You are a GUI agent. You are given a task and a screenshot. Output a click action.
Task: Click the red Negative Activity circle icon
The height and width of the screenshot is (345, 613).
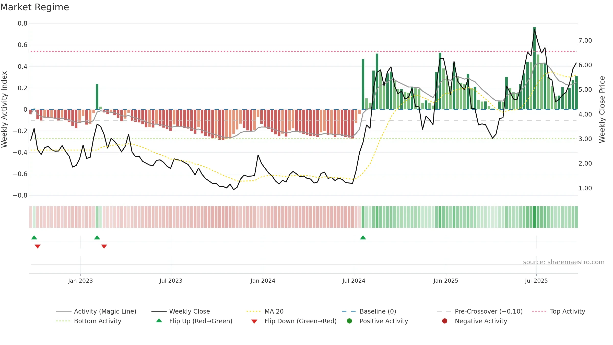click(x=445, y=321)
